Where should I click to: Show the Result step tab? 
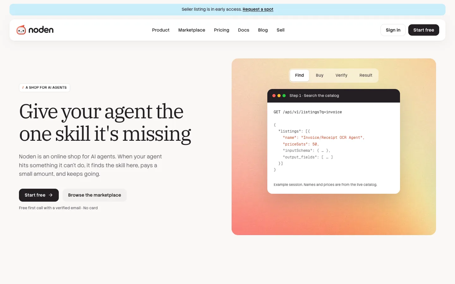(366, 75)
